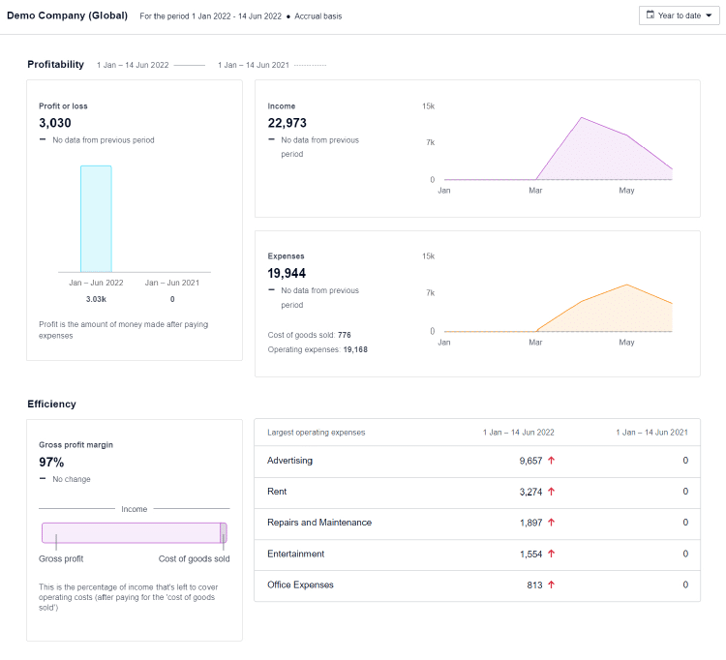Open the Year to date dropdown
Screen dimensions: 726x660
(x=680, y=15)
